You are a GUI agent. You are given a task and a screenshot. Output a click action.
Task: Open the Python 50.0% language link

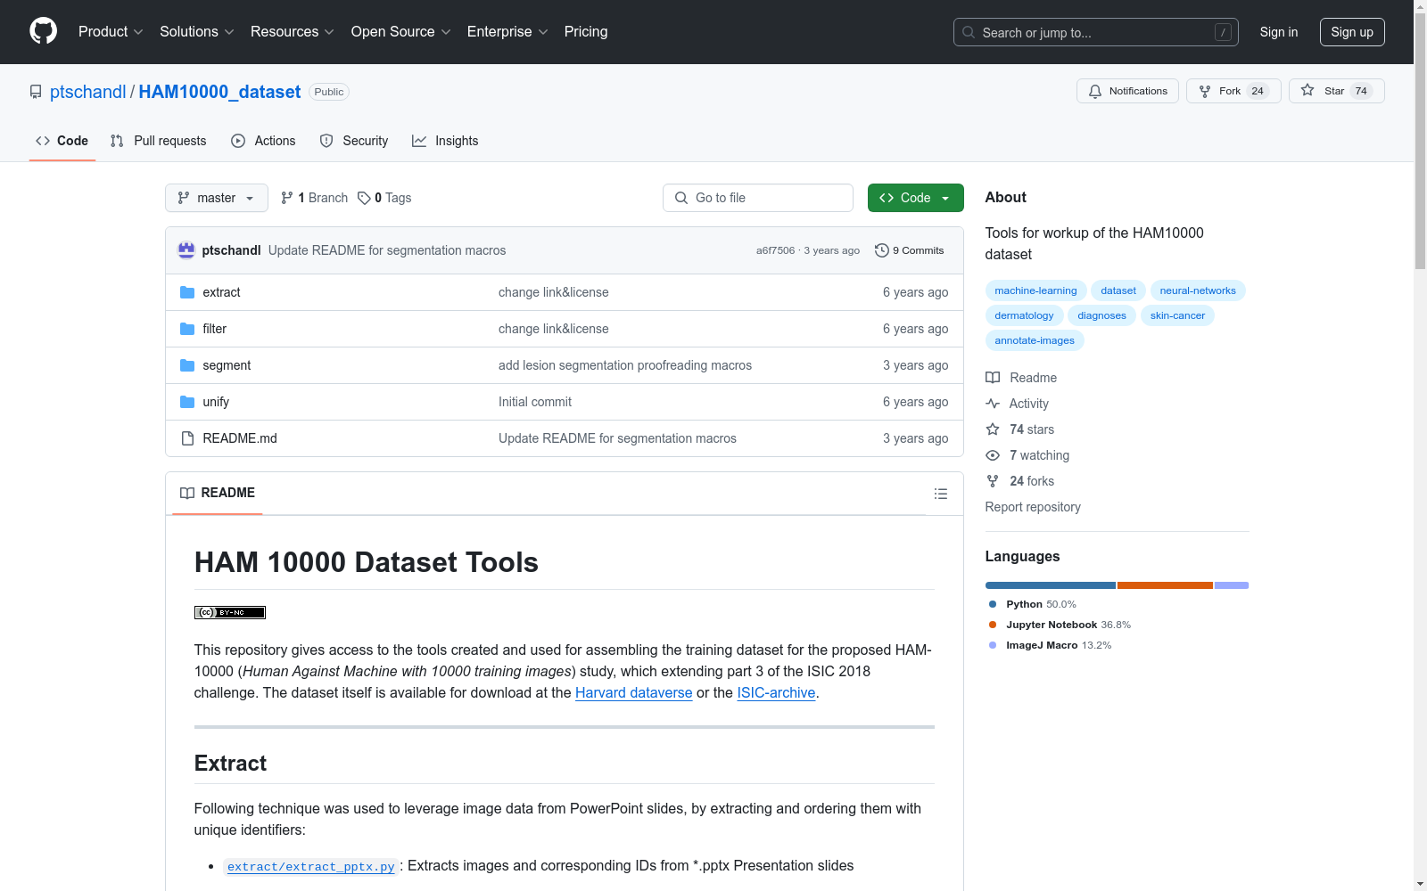coord(1033,604)
